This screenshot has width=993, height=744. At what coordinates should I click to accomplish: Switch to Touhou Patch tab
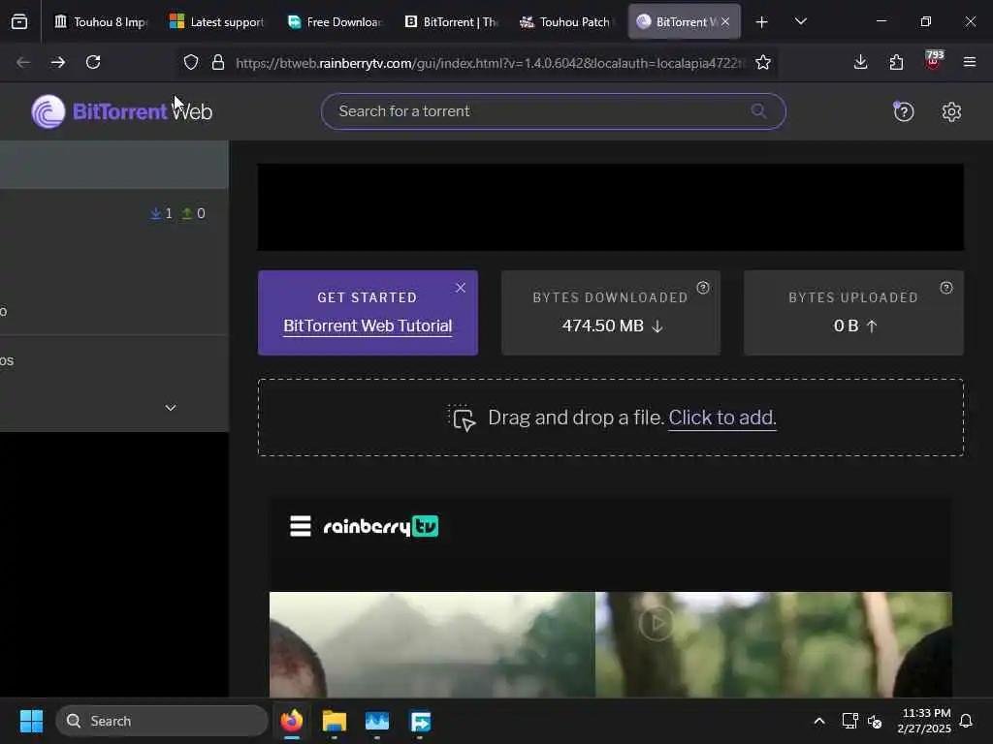click(567, 21)
